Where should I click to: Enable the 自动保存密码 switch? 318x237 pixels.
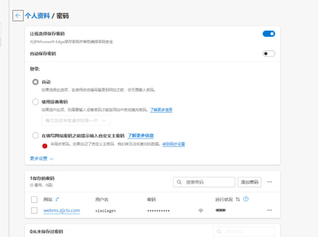[269, 53]
